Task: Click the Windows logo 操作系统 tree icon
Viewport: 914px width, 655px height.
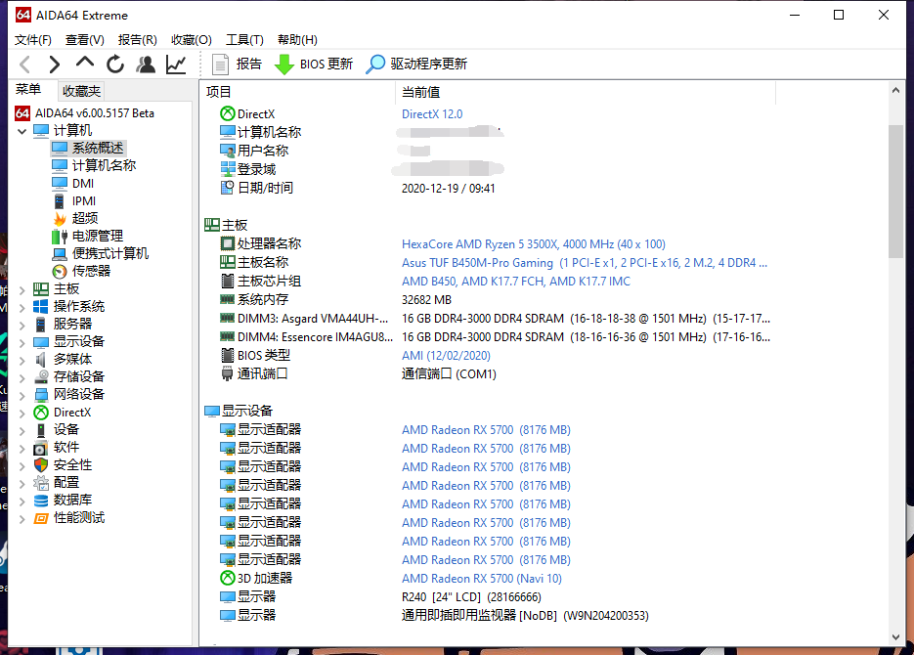Action: click(x=41, y=307)
